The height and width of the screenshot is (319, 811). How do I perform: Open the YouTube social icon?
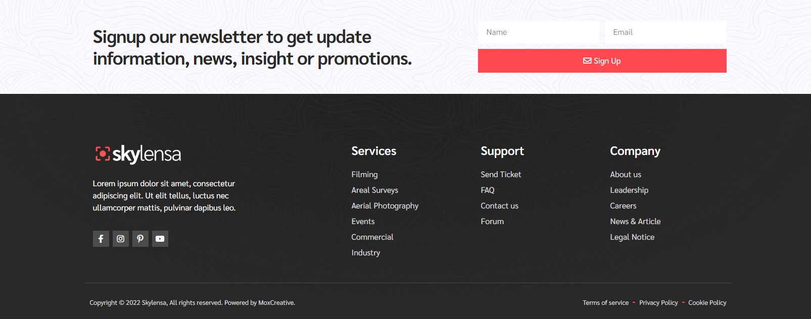160,239
